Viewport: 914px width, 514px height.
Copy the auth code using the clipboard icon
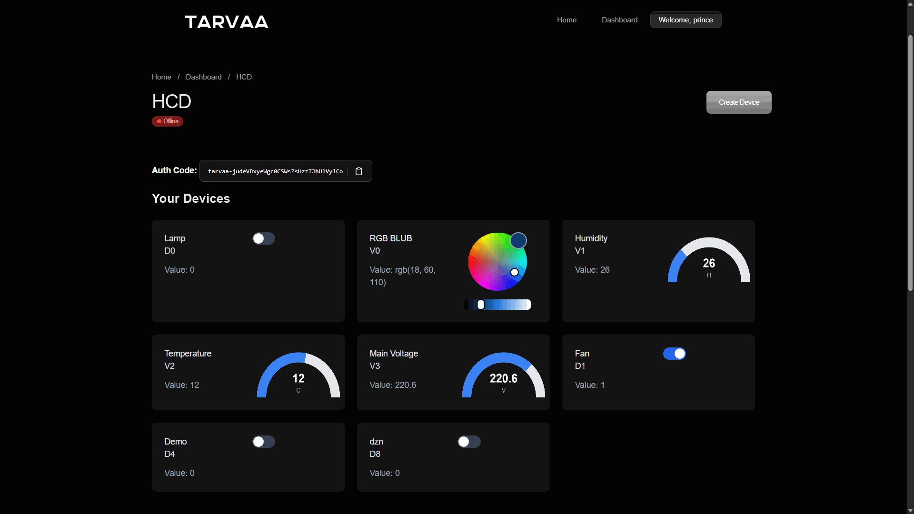coord(359,171)
